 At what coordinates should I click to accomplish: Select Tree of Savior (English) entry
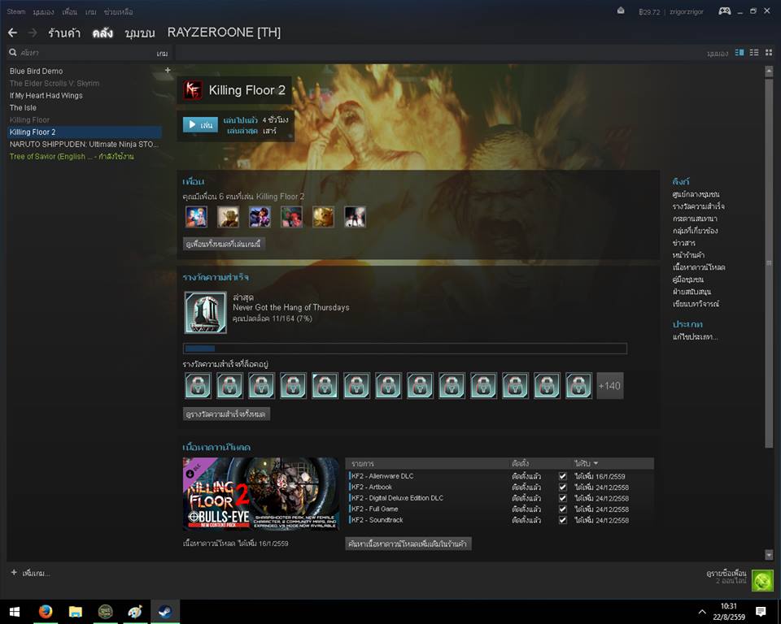coord(72,156)
